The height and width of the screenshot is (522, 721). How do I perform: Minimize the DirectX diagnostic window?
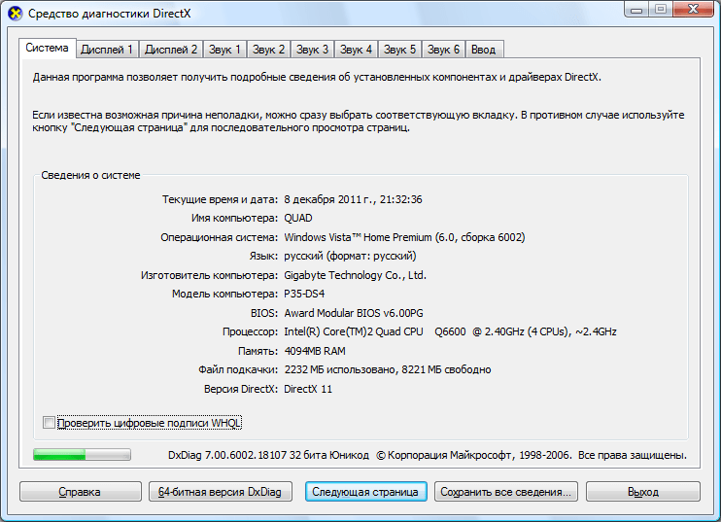(x=636, y=10)
